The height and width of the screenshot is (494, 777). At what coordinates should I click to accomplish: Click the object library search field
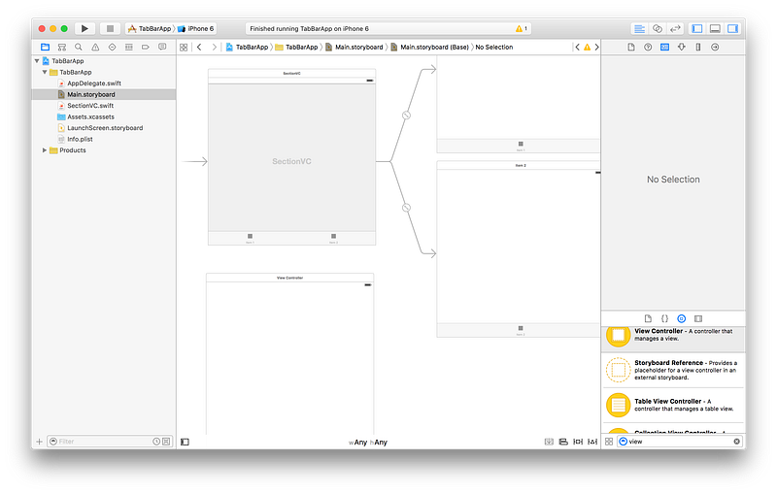click(680, 442)
